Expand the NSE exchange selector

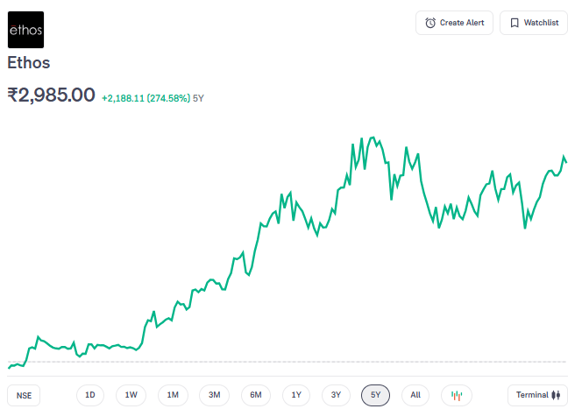click(x=24, y=395)
